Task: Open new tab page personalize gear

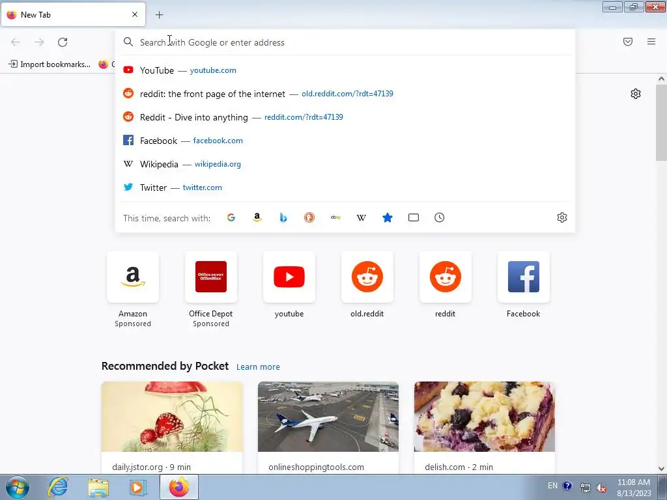Action: pos(636,94)
